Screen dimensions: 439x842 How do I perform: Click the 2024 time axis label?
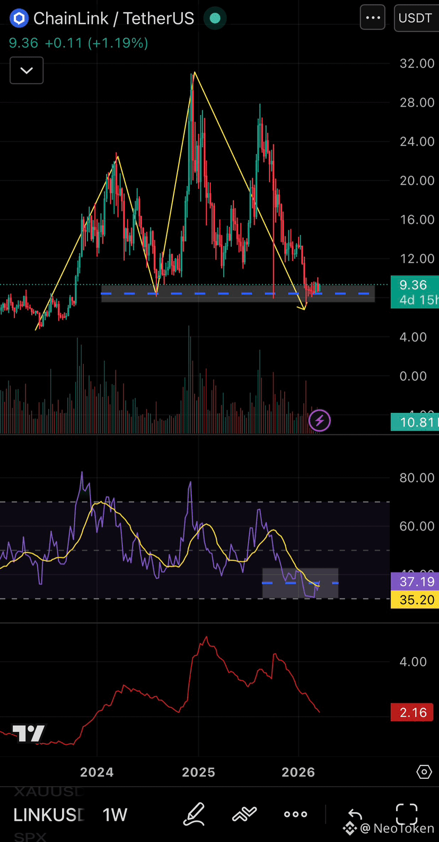pos(97,772)
